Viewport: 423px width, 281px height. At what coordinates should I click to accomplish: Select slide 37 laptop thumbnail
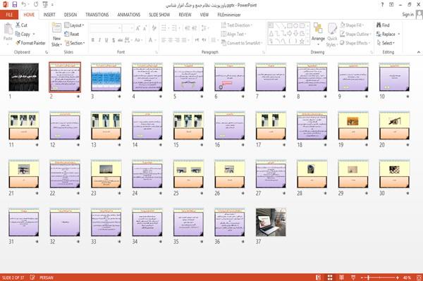pos(271,223)
